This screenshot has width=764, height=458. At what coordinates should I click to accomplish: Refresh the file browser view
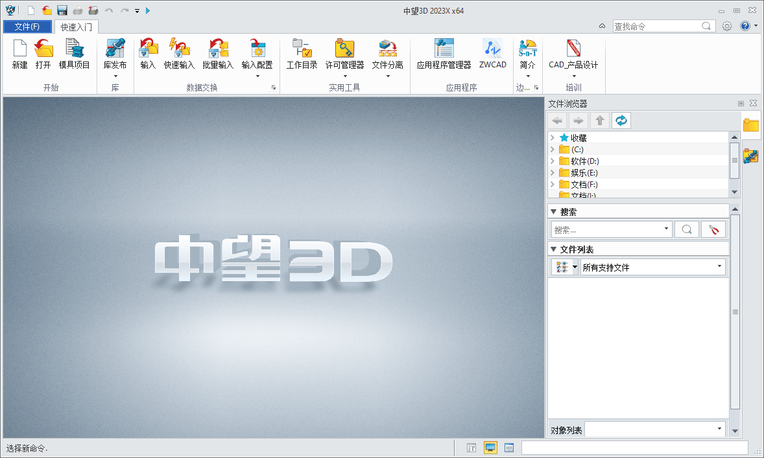tap(621, 120)
